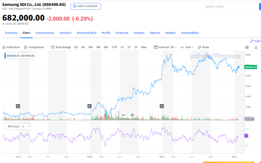Image resolution: width=261 pixels, height=163 pixels.
Task: Click the blue current price dot on chart
Action: 238,67
